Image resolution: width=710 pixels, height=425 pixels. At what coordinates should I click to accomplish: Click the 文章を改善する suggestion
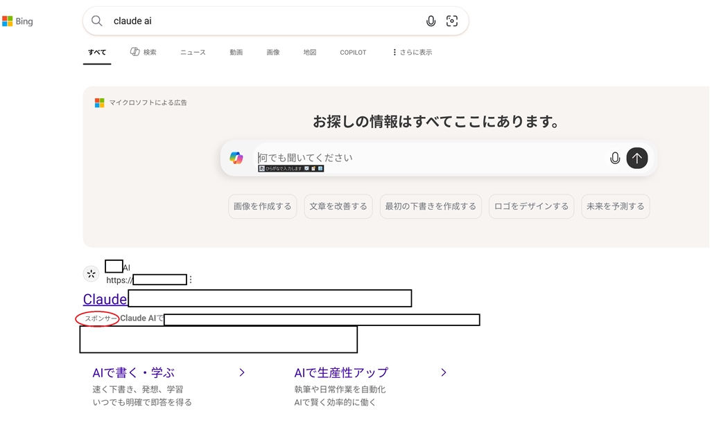(x=338, y=206)
